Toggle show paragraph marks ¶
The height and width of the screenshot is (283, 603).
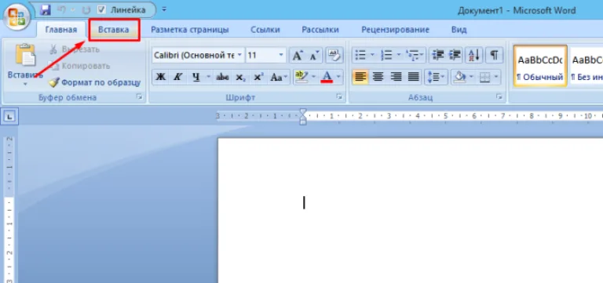494,56
